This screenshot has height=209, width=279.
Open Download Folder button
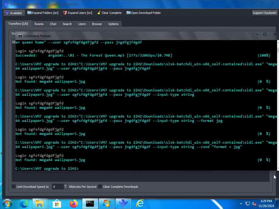[144, 13]
